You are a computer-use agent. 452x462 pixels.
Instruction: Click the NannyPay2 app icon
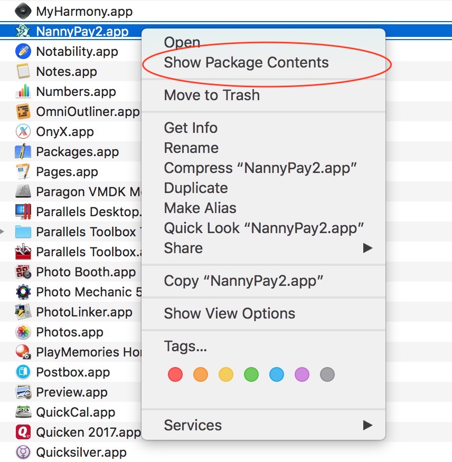pyautogui.click(x=23, y=31)
